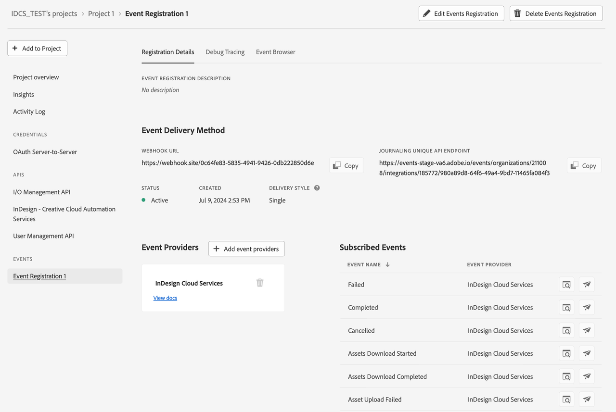Image resolution: width=616 pixels, height=412 pixels.
Task: Send test event for Completed row
Action: point(587,308)
